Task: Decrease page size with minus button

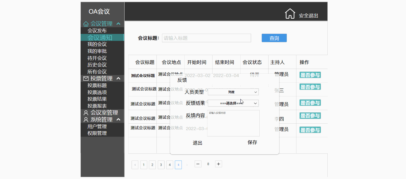Action: 198,164
